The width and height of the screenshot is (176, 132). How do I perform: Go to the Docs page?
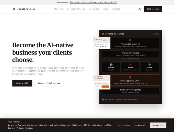(106, 9)
